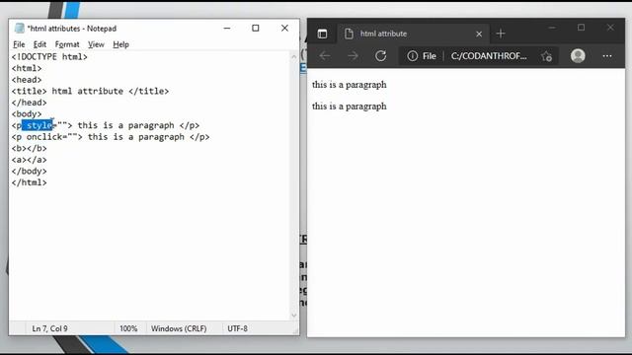Click the Ln 7, Col 9 status entry
The width and height of the screenshot is (632, 355).
(50, 328)
